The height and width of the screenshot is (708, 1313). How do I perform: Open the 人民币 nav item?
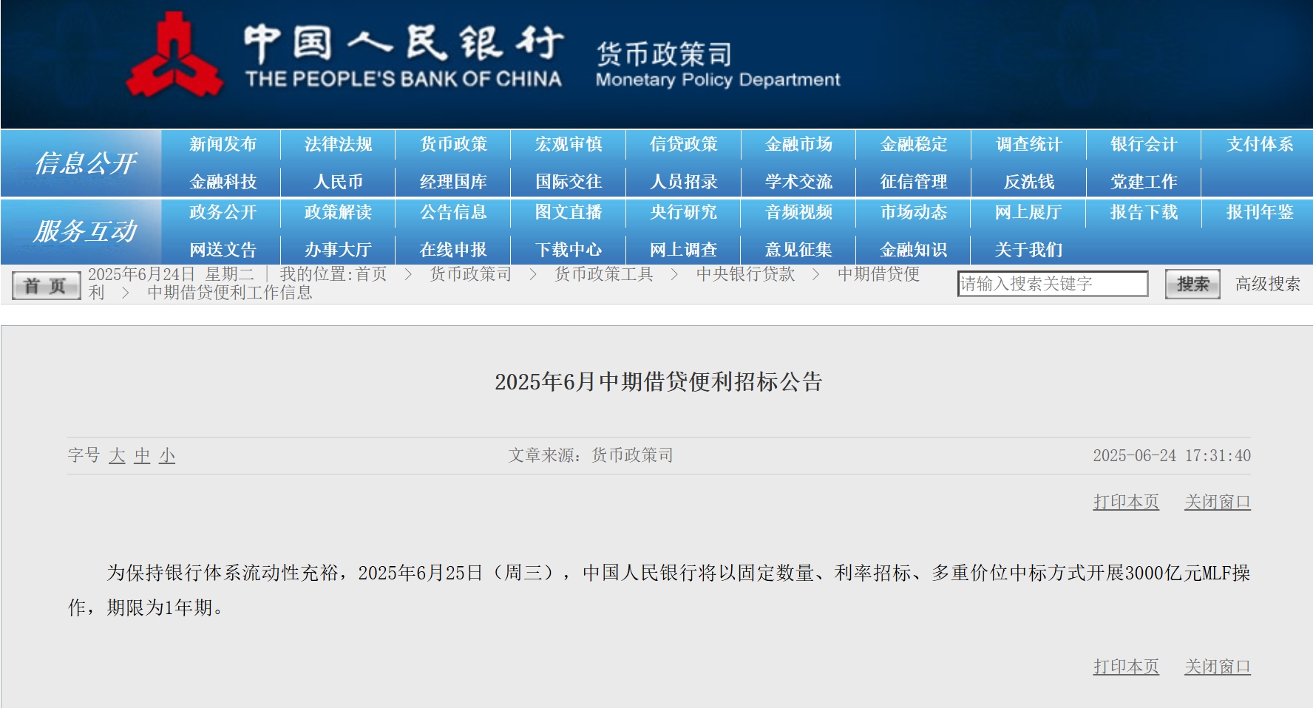point(338,182)
